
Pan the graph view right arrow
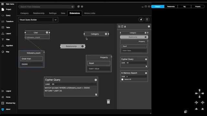point(203,93)
